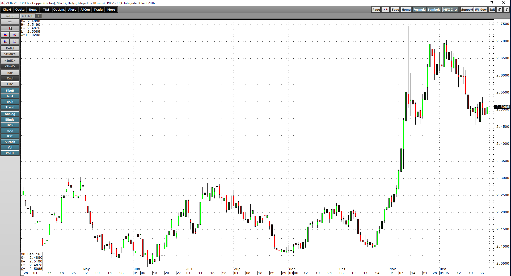The width and height of the screenshot is (511, 276).
Task: Select the TrCh trend channel tool
Action: (x=10, y=102)
